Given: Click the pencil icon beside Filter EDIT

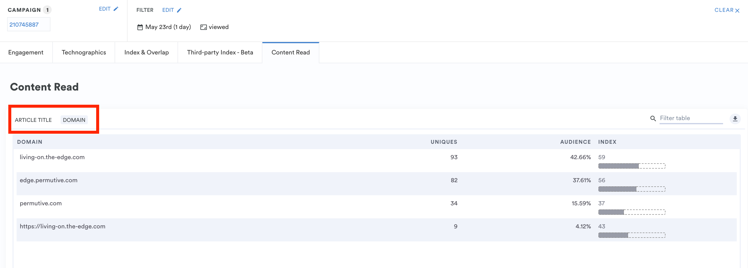Looking at the screenshot, I should (179, 10).
